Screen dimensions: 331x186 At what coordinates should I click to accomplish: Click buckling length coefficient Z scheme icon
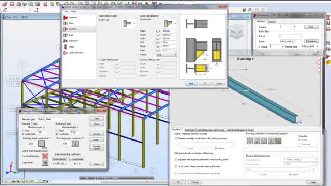pyautogui.click(x=76, y=144)
